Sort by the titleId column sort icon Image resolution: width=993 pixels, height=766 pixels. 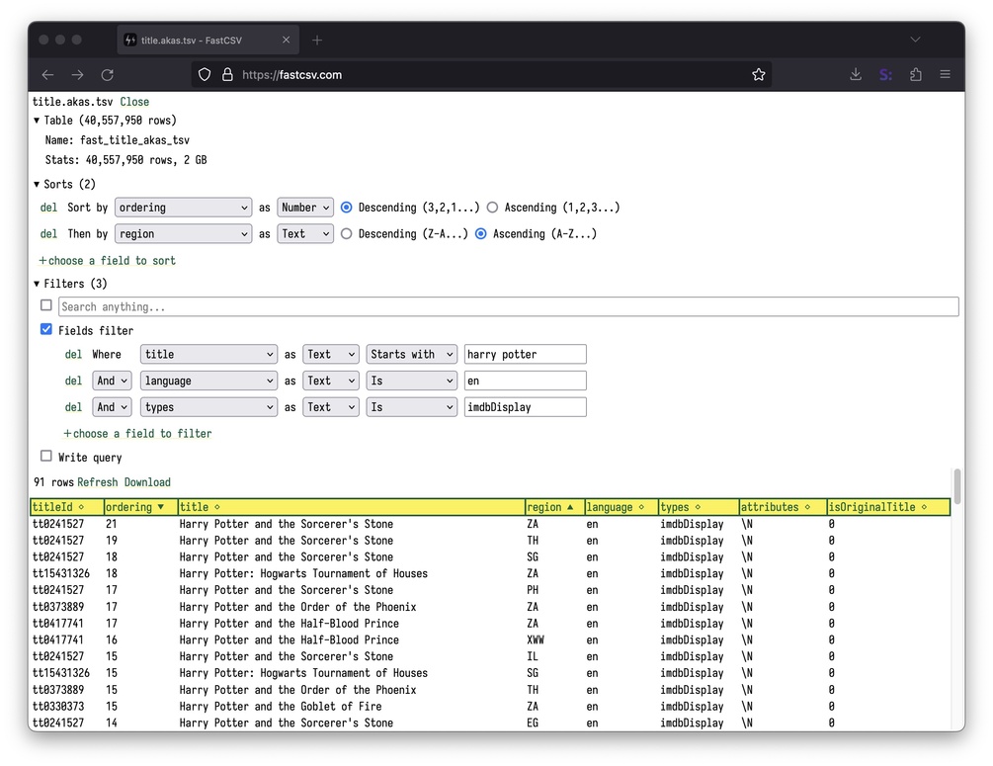[81, 507]
